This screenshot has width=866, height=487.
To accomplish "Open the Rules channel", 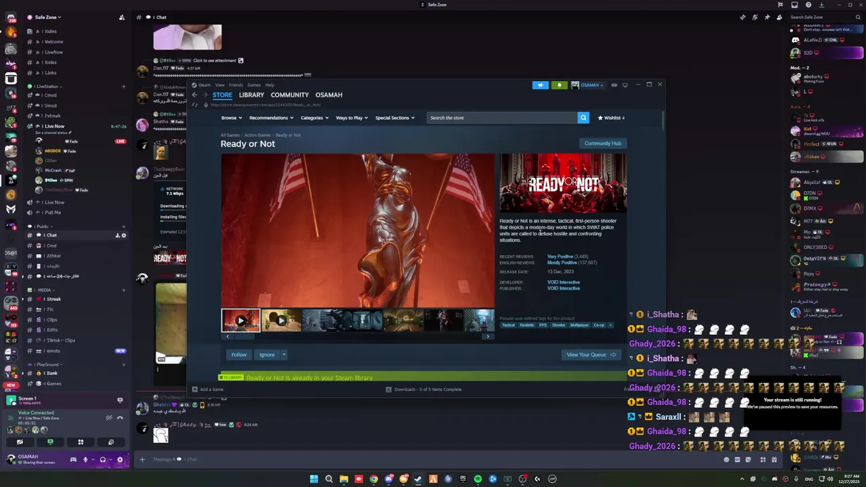I will 50,31.
